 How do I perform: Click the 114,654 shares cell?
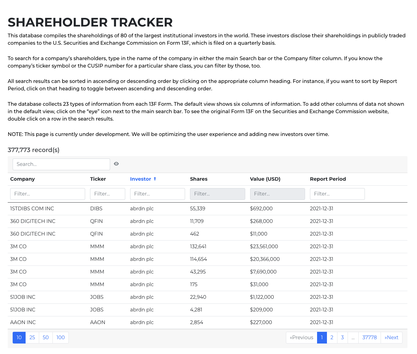click(x=199, y=259)
